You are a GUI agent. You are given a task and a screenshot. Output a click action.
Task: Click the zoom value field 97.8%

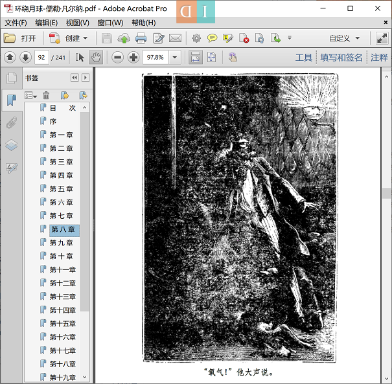(x=156, y=57)
